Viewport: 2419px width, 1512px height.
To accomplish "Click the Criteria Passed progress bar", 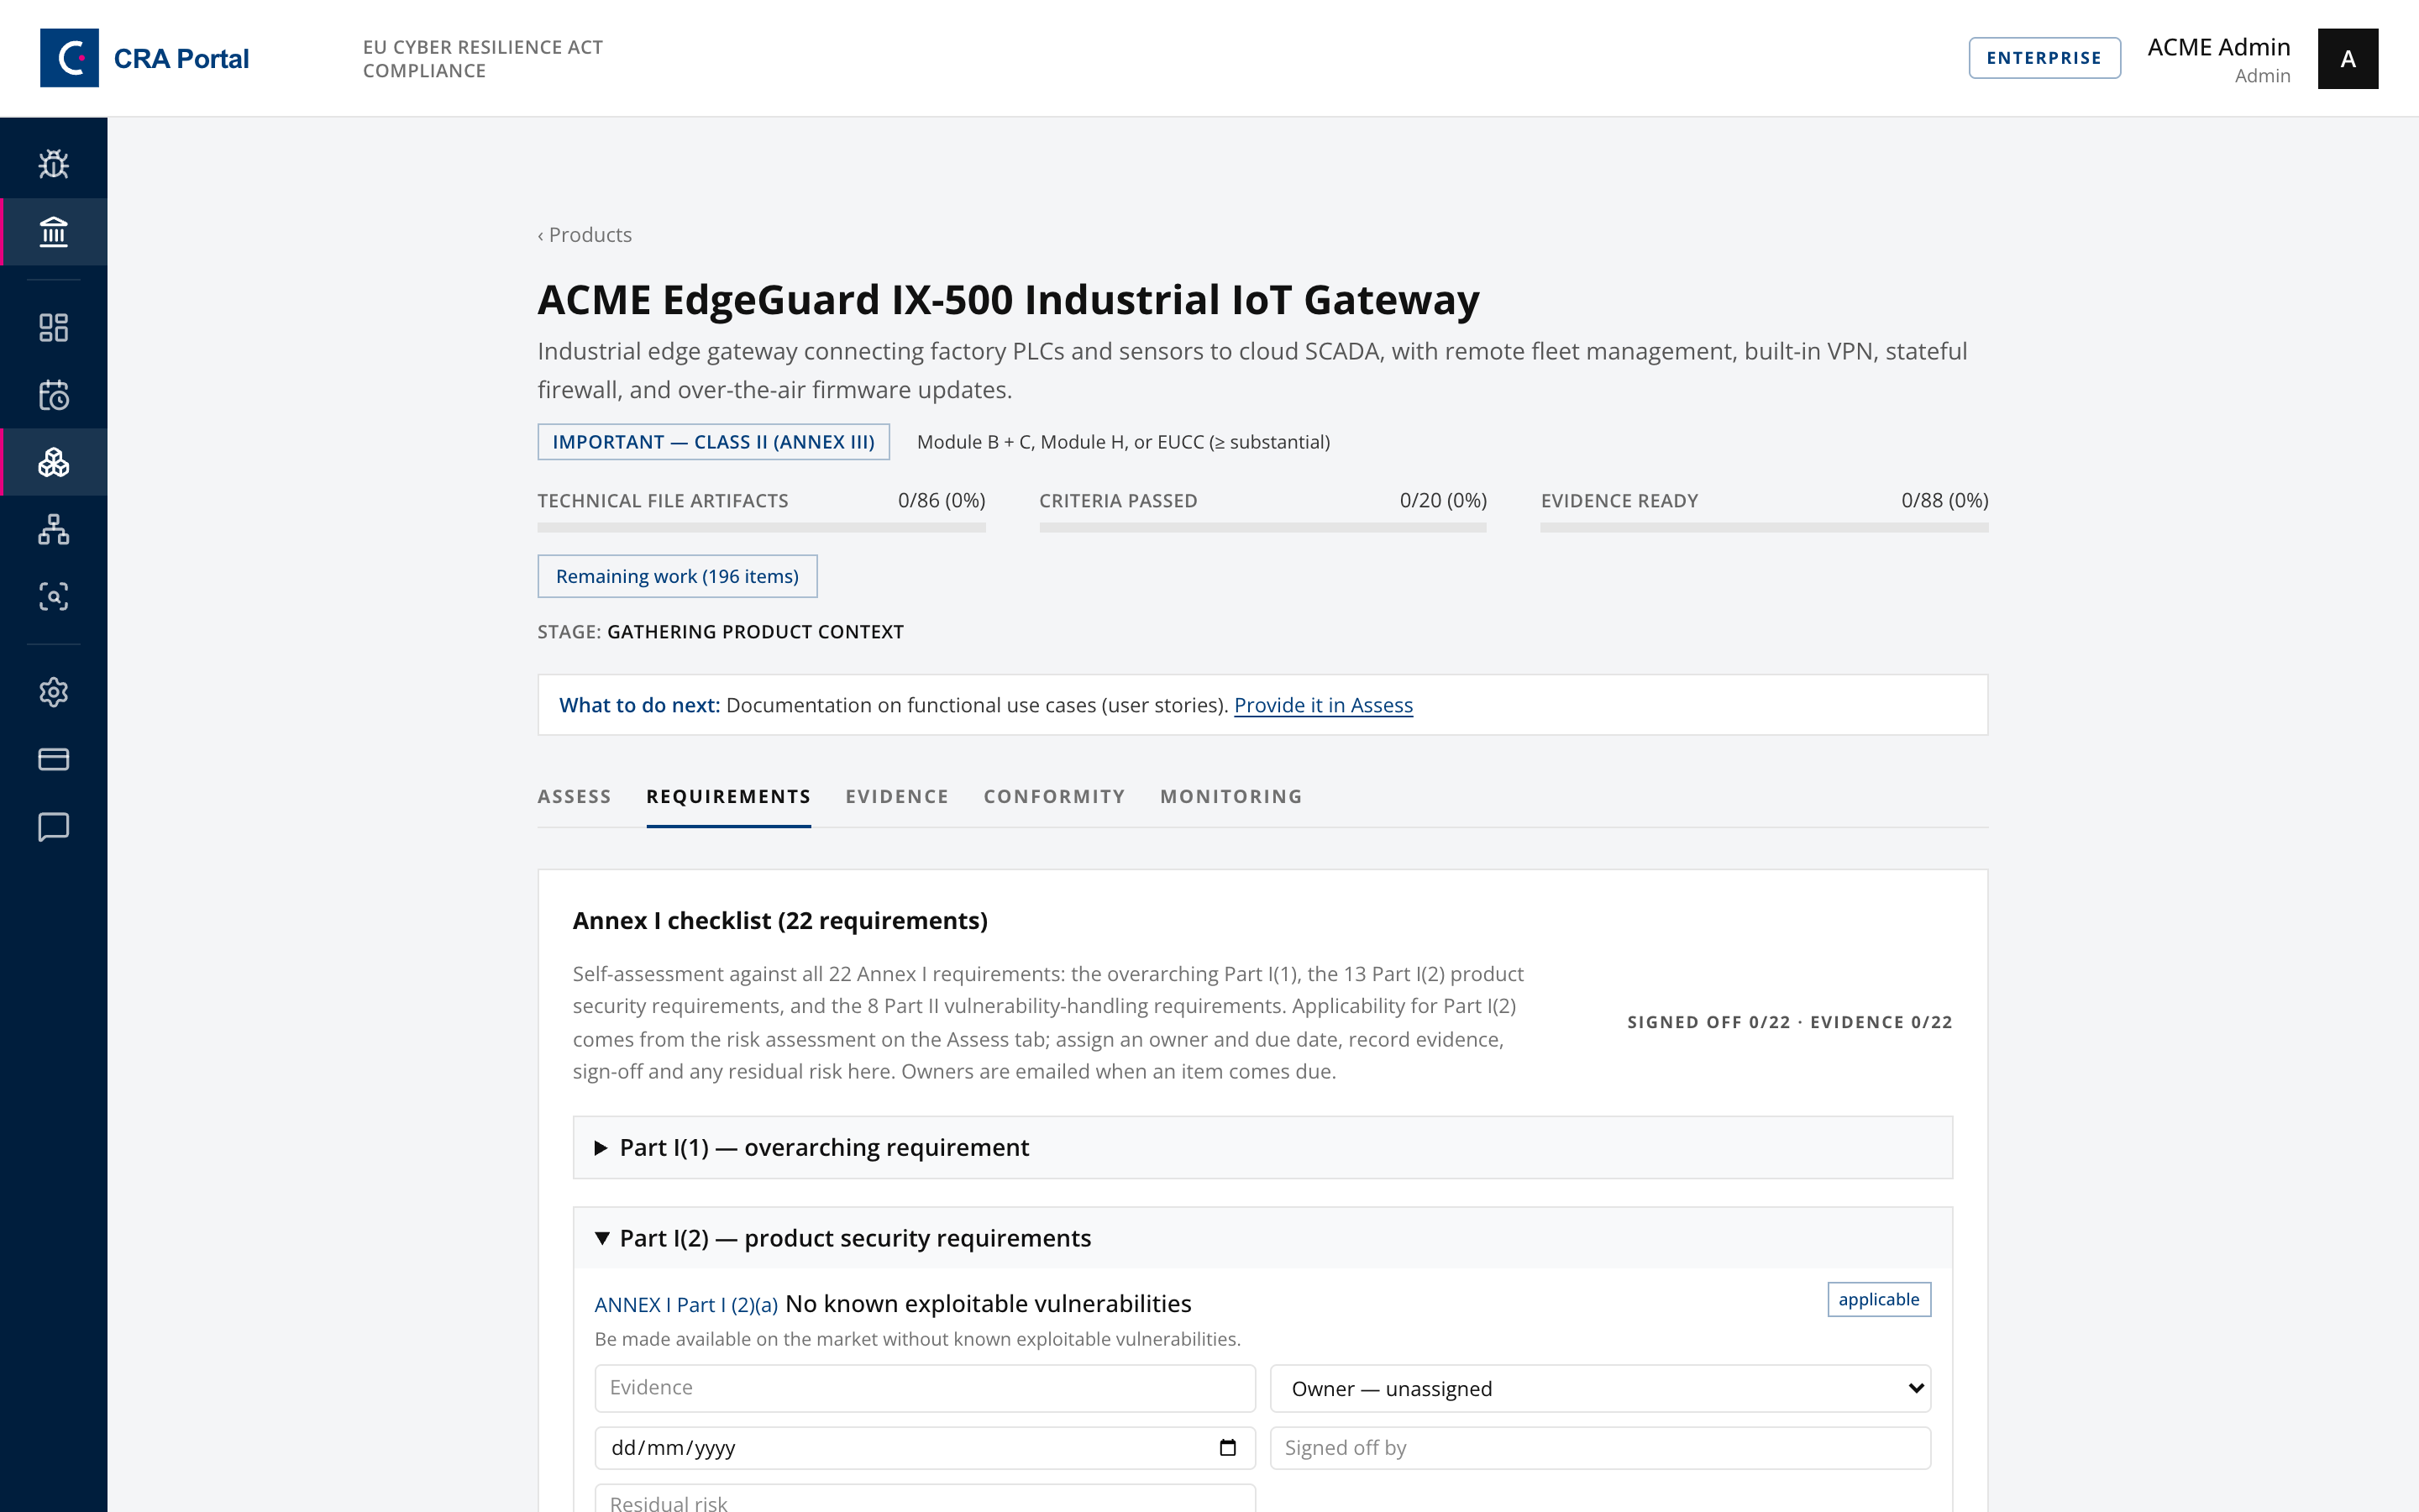I will point(1262,527).
